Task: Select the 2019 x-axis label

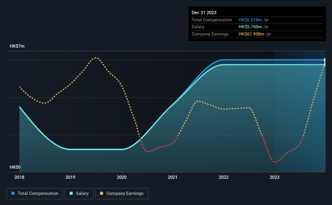Action: click(70, 177)
